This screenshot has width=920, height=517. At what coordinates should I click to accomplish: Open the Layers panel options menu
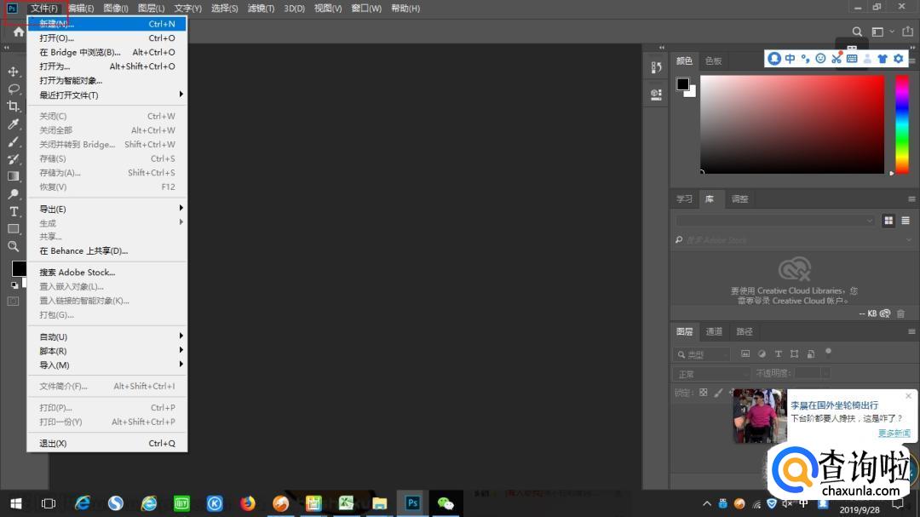click(x=911, y=331)
